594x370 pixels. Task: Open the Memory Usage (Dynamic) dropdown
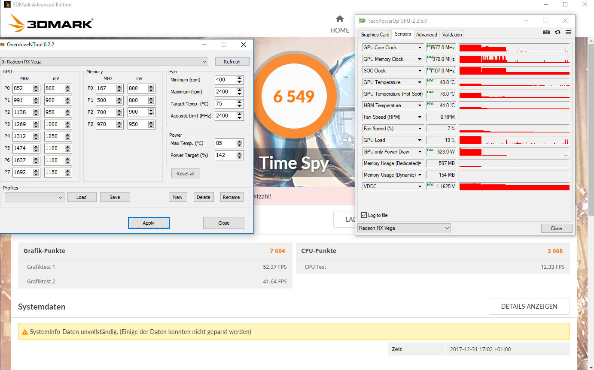click(420, 175)
